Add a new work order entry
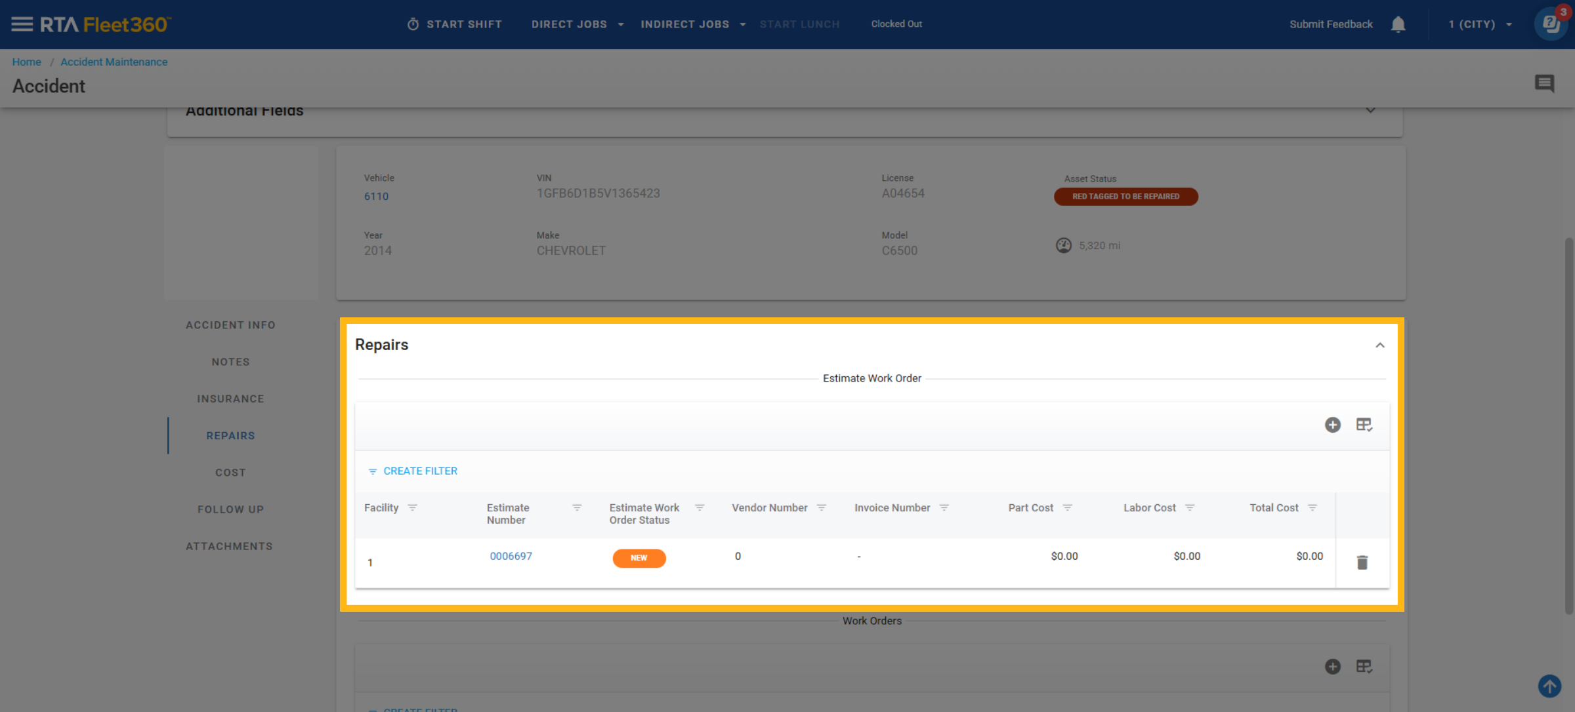This screenshot has width=1575, height=712. (x=1332, y=667)
